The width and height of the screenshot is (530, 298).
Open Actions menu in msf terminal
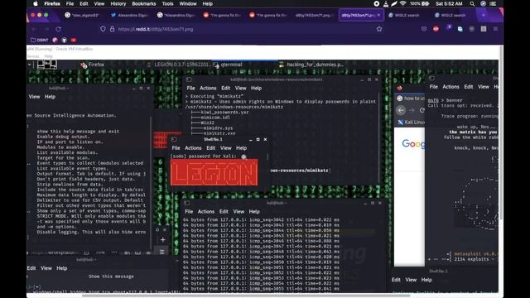[450, 86]
